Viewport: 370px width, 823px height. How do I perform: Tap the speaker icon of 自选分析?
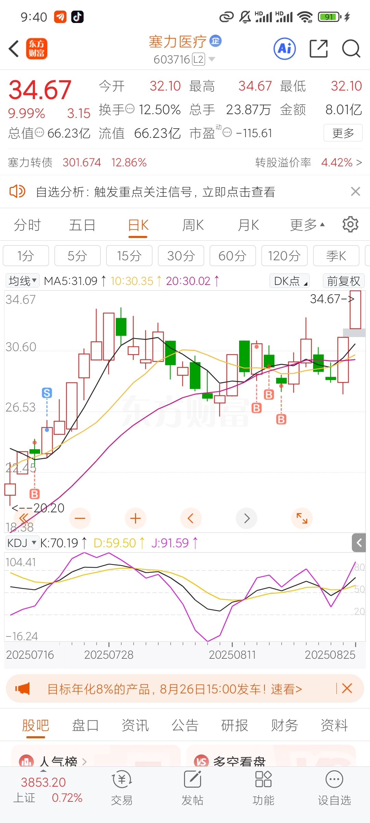(x=17, y=191)
